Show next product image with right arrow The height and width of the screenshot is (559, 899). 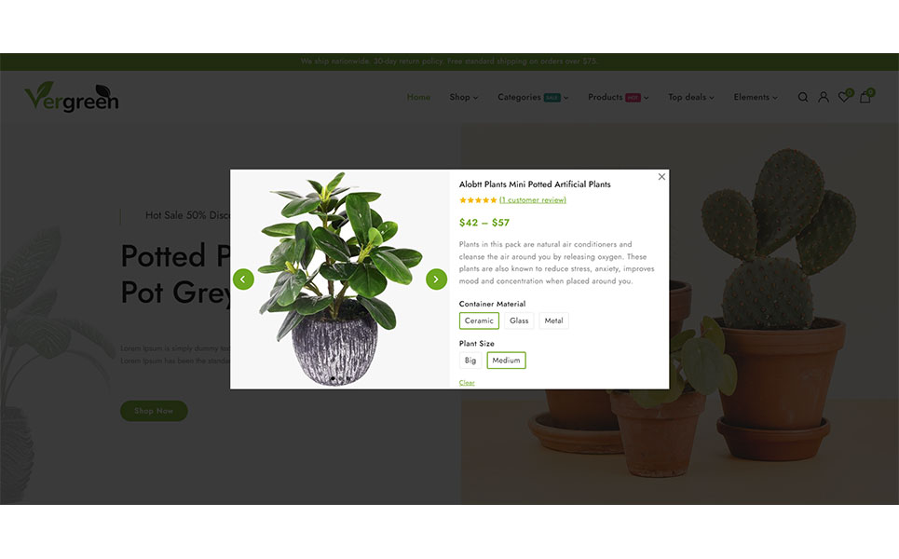[436, 279]
